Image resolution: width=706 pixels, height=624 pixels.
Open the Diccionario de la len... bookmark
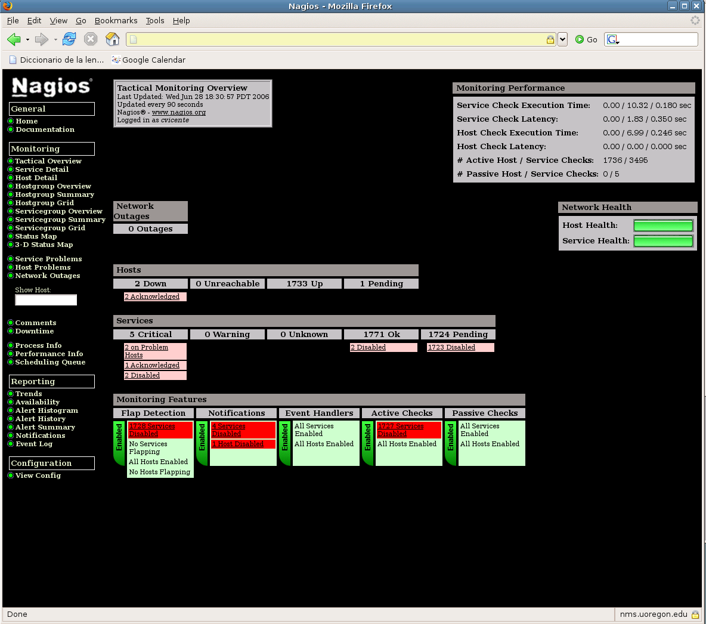tap(57, 60)
